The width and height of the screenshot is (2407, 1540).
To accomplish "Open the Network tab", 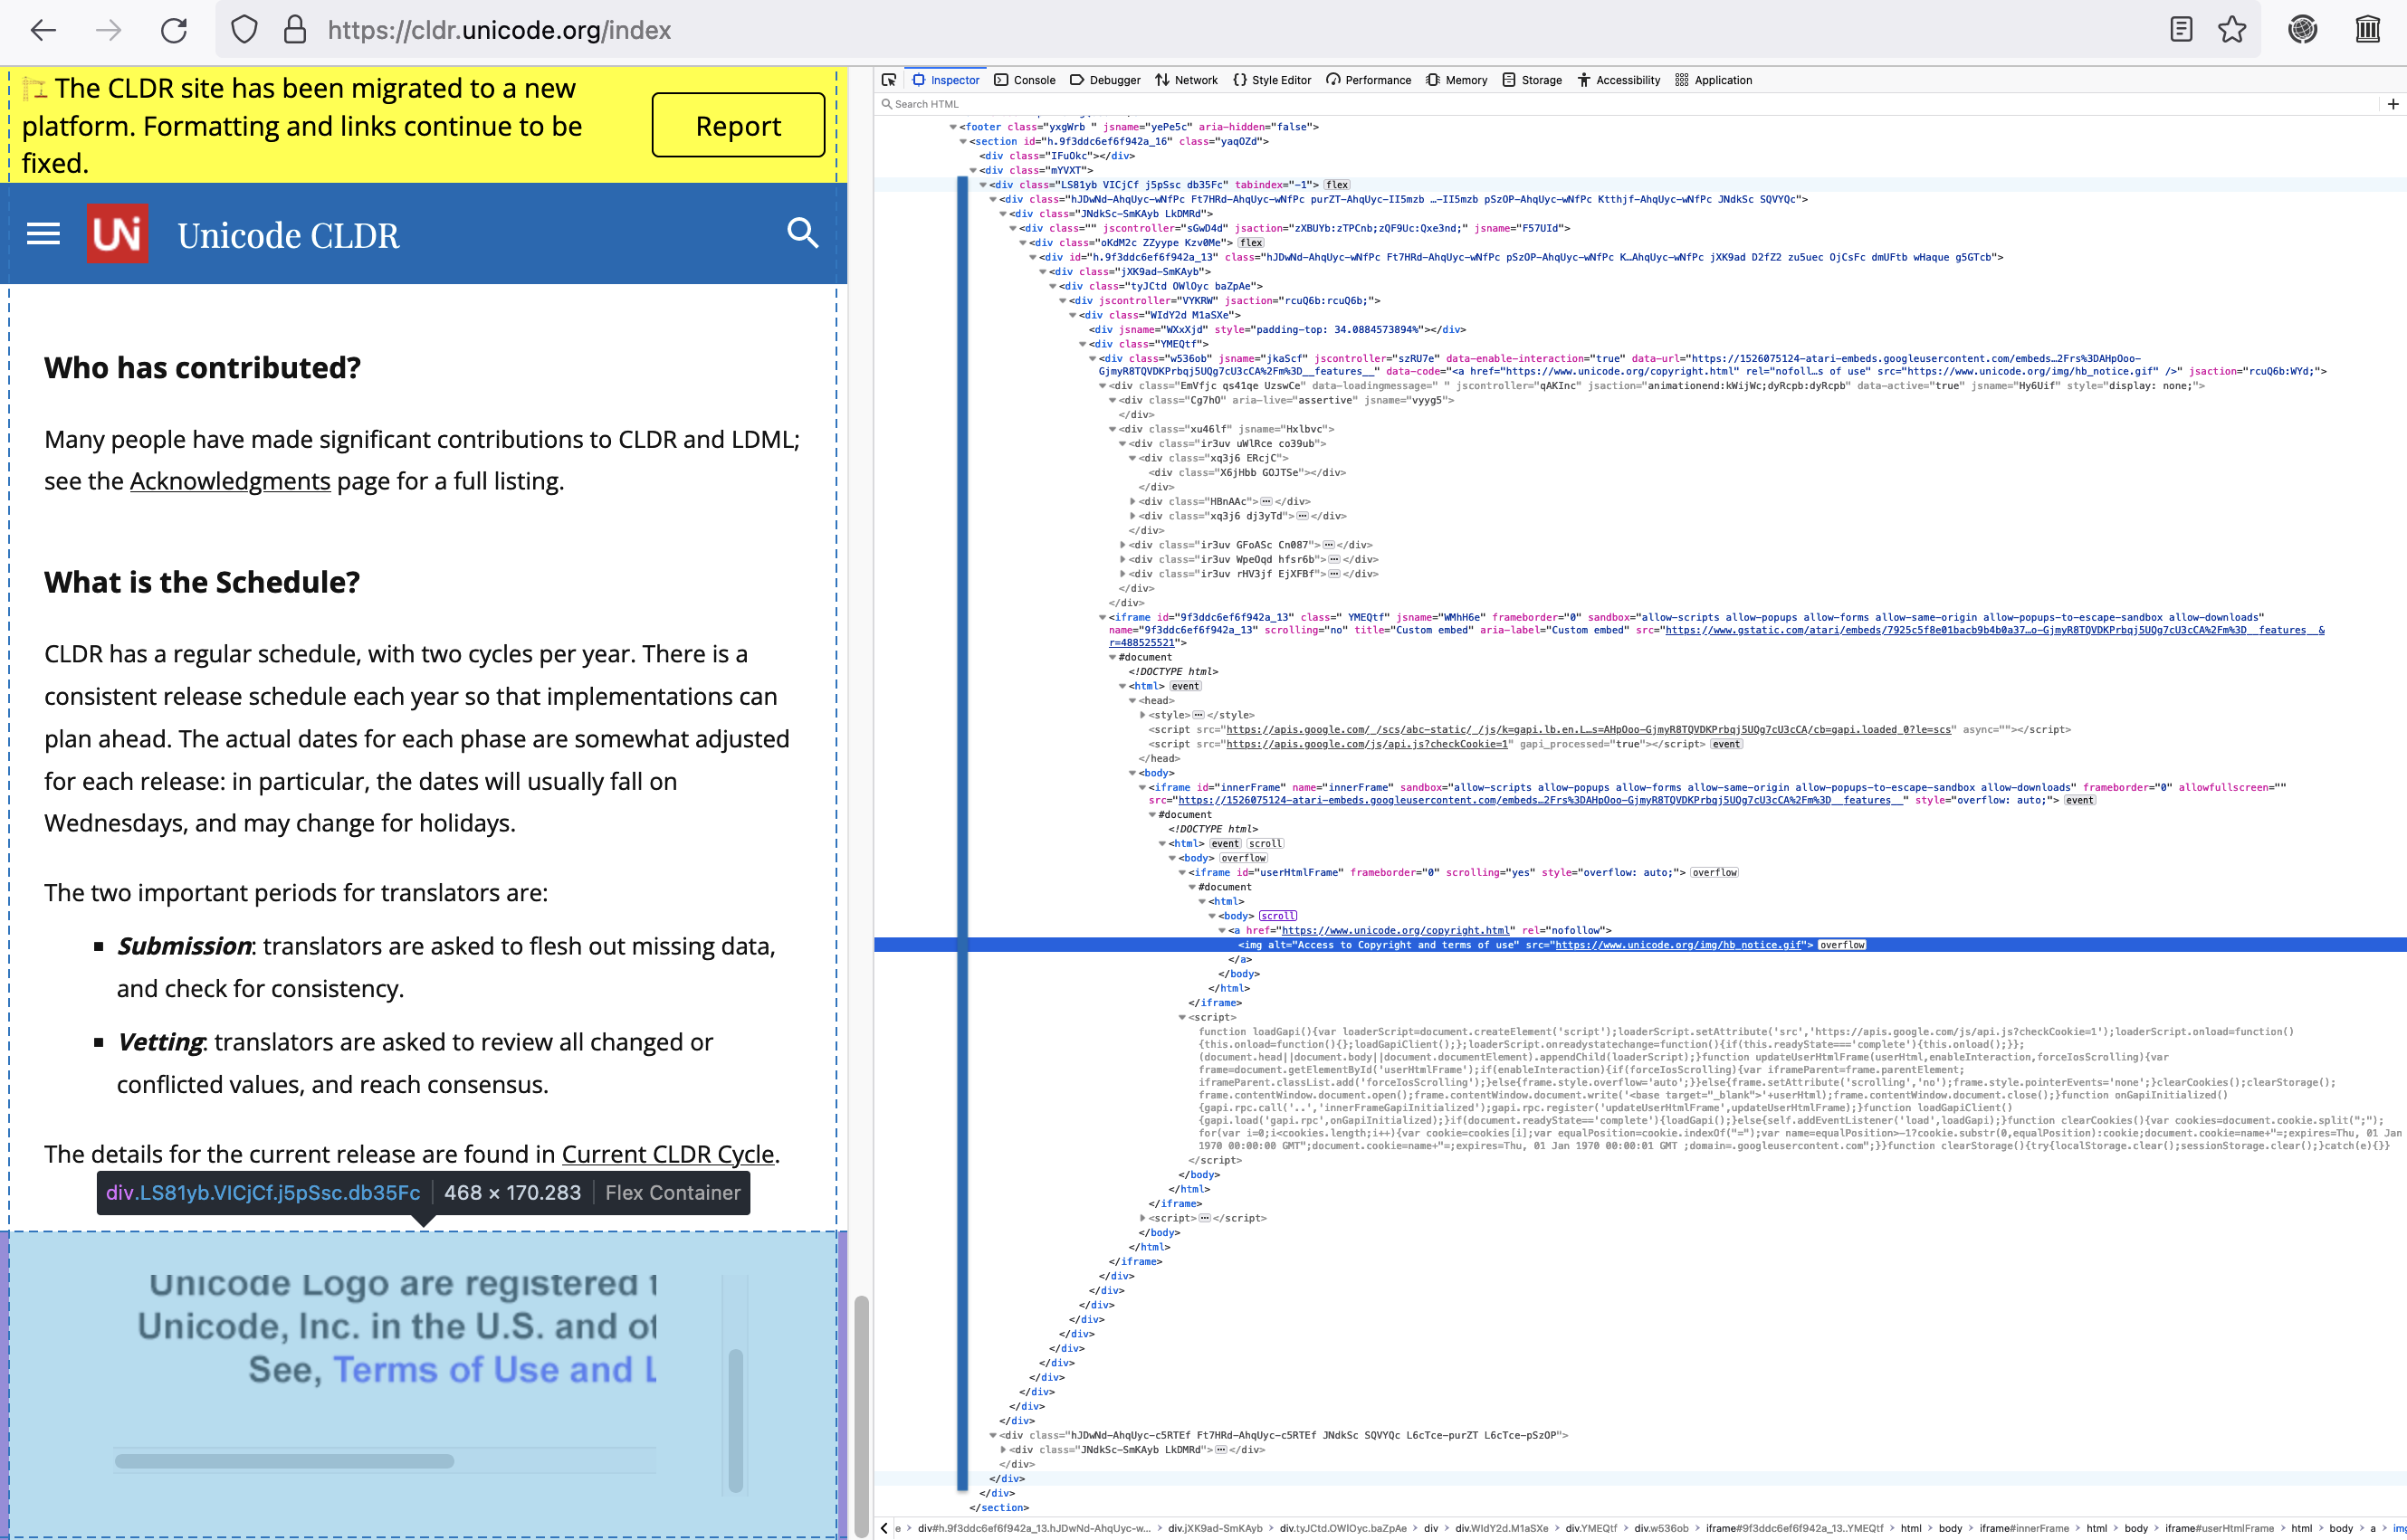I will pyautogui.click(x=1186, y=80).
